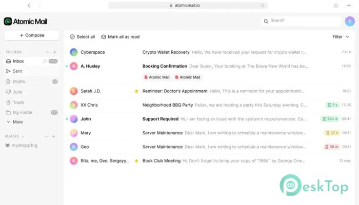Refresh the Inbox with reload icon

click(45, 61)
